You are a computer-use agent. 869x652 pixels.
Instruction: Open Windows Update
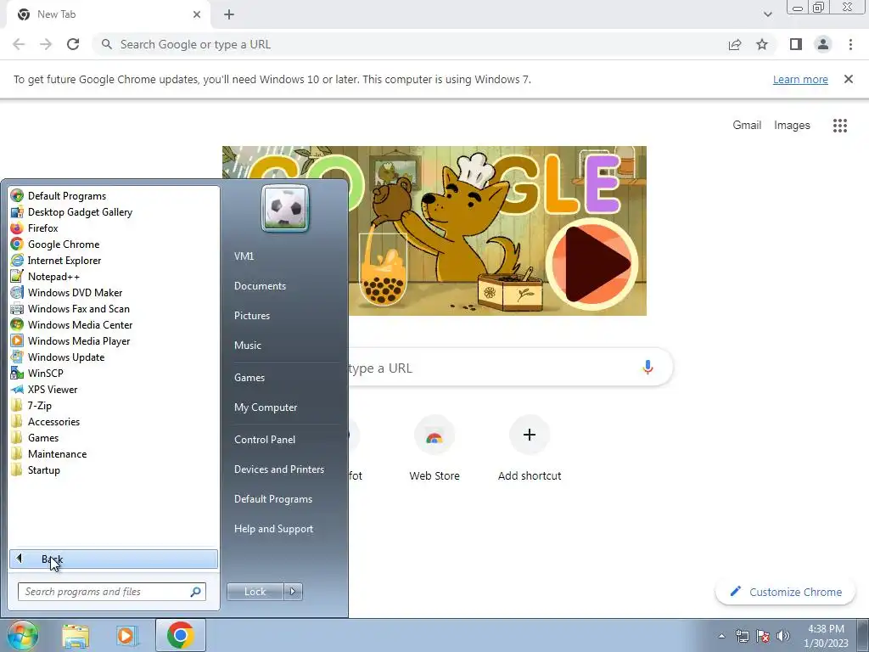pos(58,357)
